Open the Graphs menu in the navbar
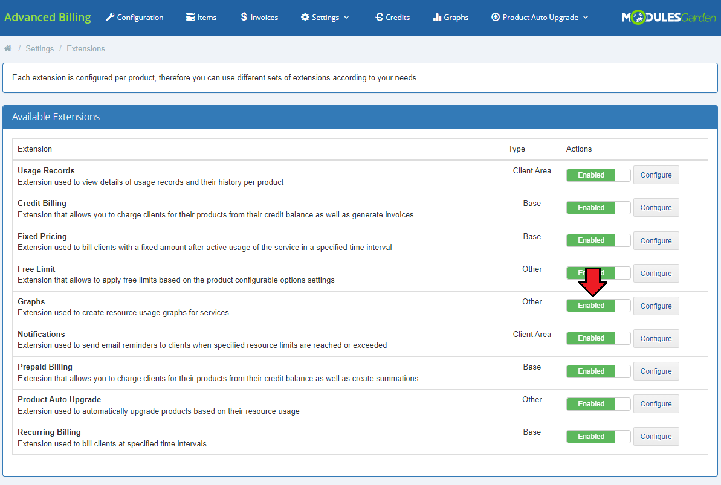 [x=451, y=18]
